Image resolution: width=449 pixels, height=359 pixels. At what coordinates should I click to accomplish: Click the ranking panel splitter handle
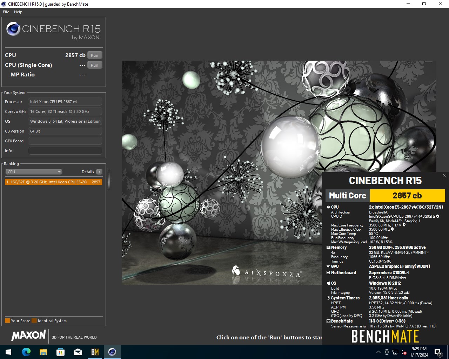pyautogui.click(x=109, y=180)
